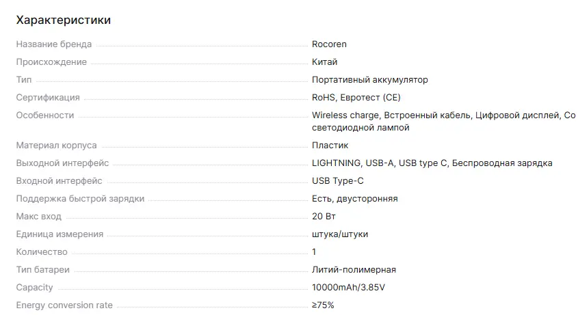Click the Поддержка быстрой зарядки label

[80, 199]
